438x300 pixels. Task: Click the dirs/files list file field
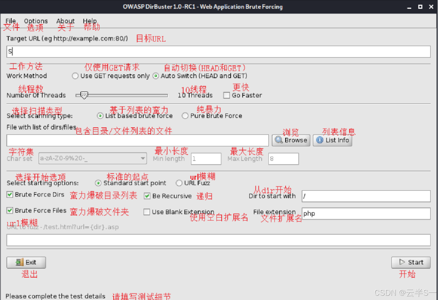pos(137,140)
